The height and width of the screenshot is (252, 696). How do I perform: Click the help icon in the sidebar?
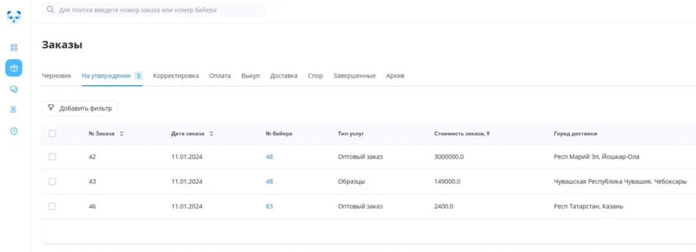(14, 131)
